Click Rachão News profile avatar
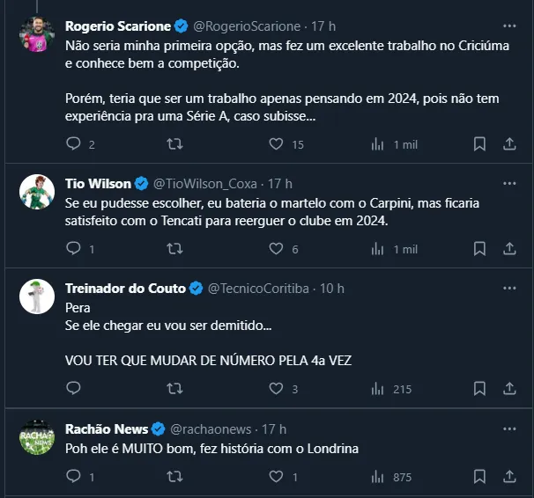The width and height of the screenshot is (534, 498). pos(37,437)
